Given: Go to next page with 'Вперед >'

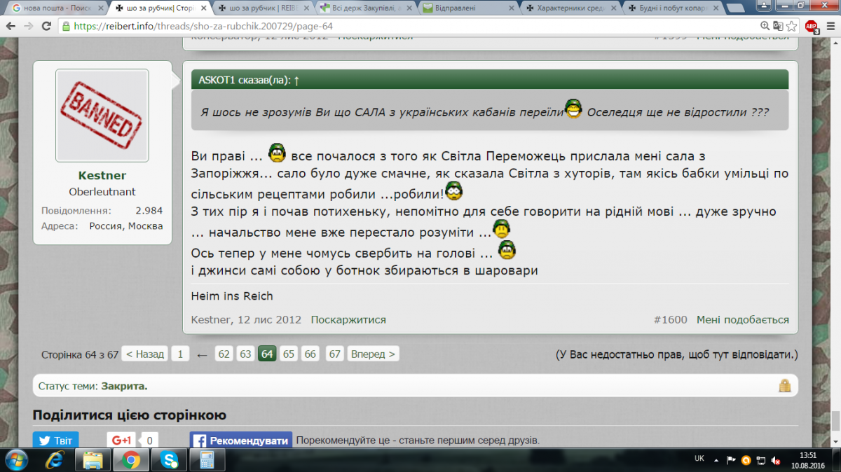Looking at the screenshot, I should tap(373, 354).
